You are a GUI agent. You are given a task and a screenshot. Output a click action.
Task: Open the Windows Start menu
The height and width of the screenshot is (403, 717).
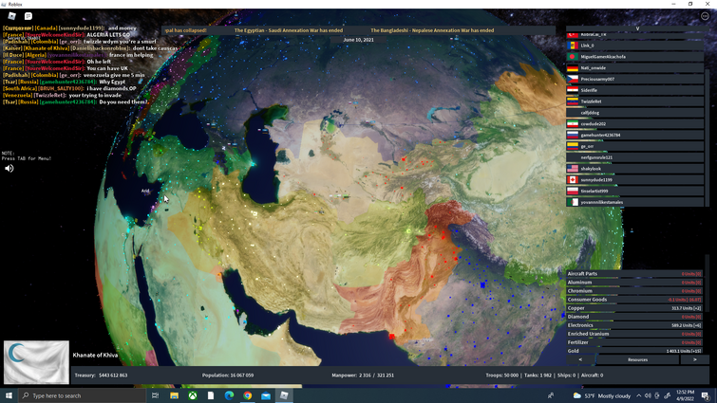coord(9,395)
